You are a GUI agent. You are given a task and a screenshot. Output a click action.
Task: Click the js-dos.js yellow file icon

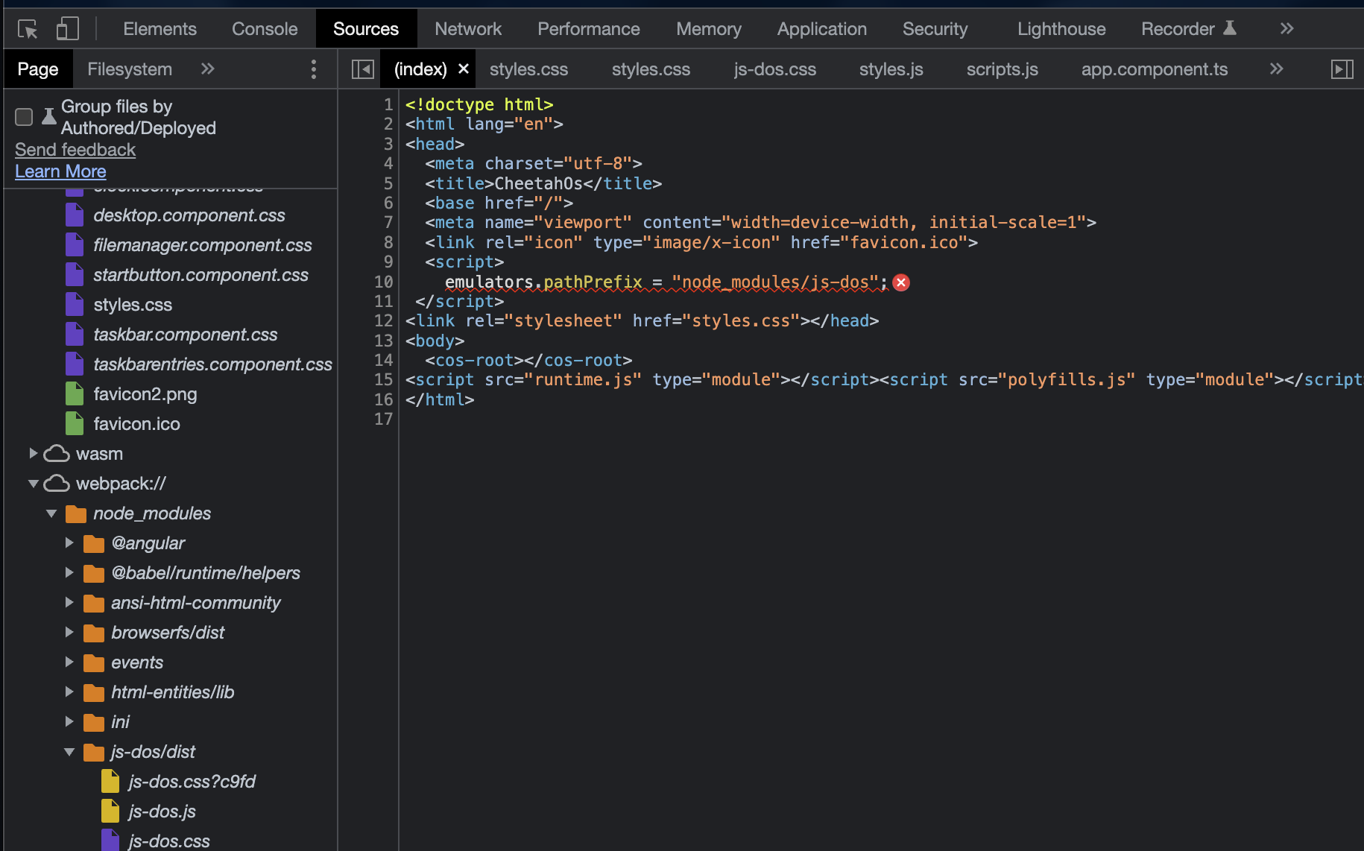click(x=110, y=811)
